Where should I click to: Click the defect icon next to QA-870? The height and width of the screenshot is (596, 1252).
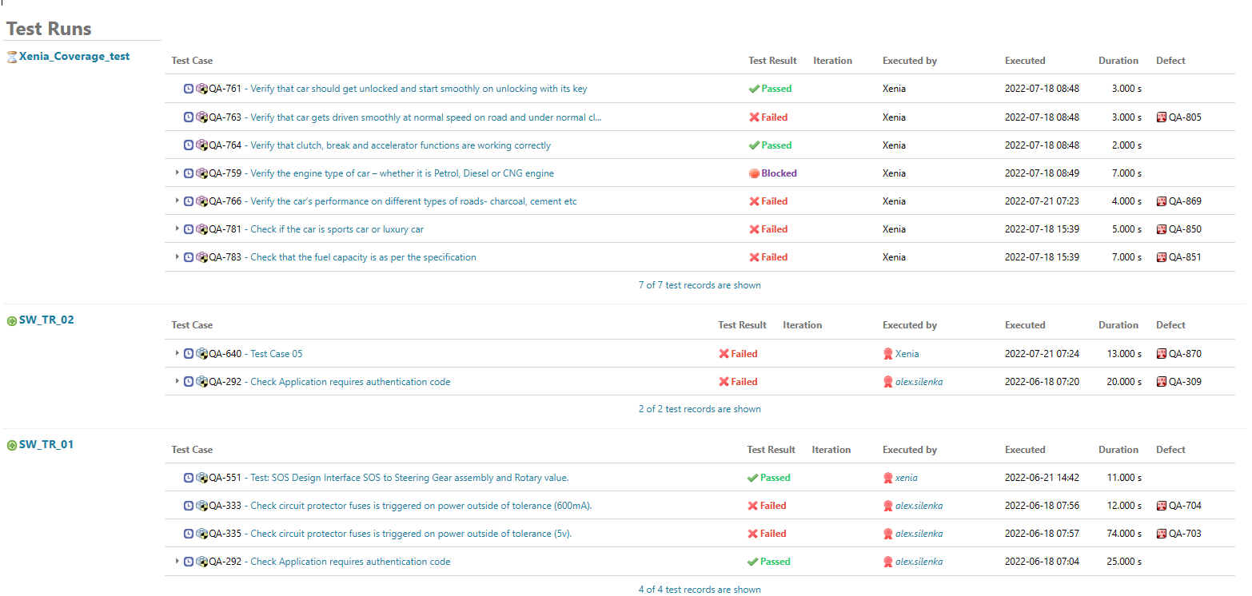point(1162,354)
